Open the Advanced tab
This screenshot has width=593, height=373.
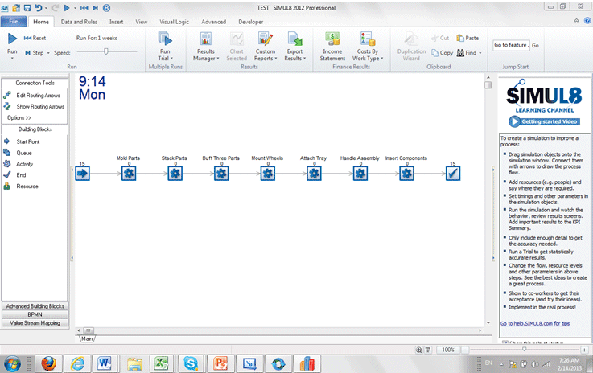214,22
